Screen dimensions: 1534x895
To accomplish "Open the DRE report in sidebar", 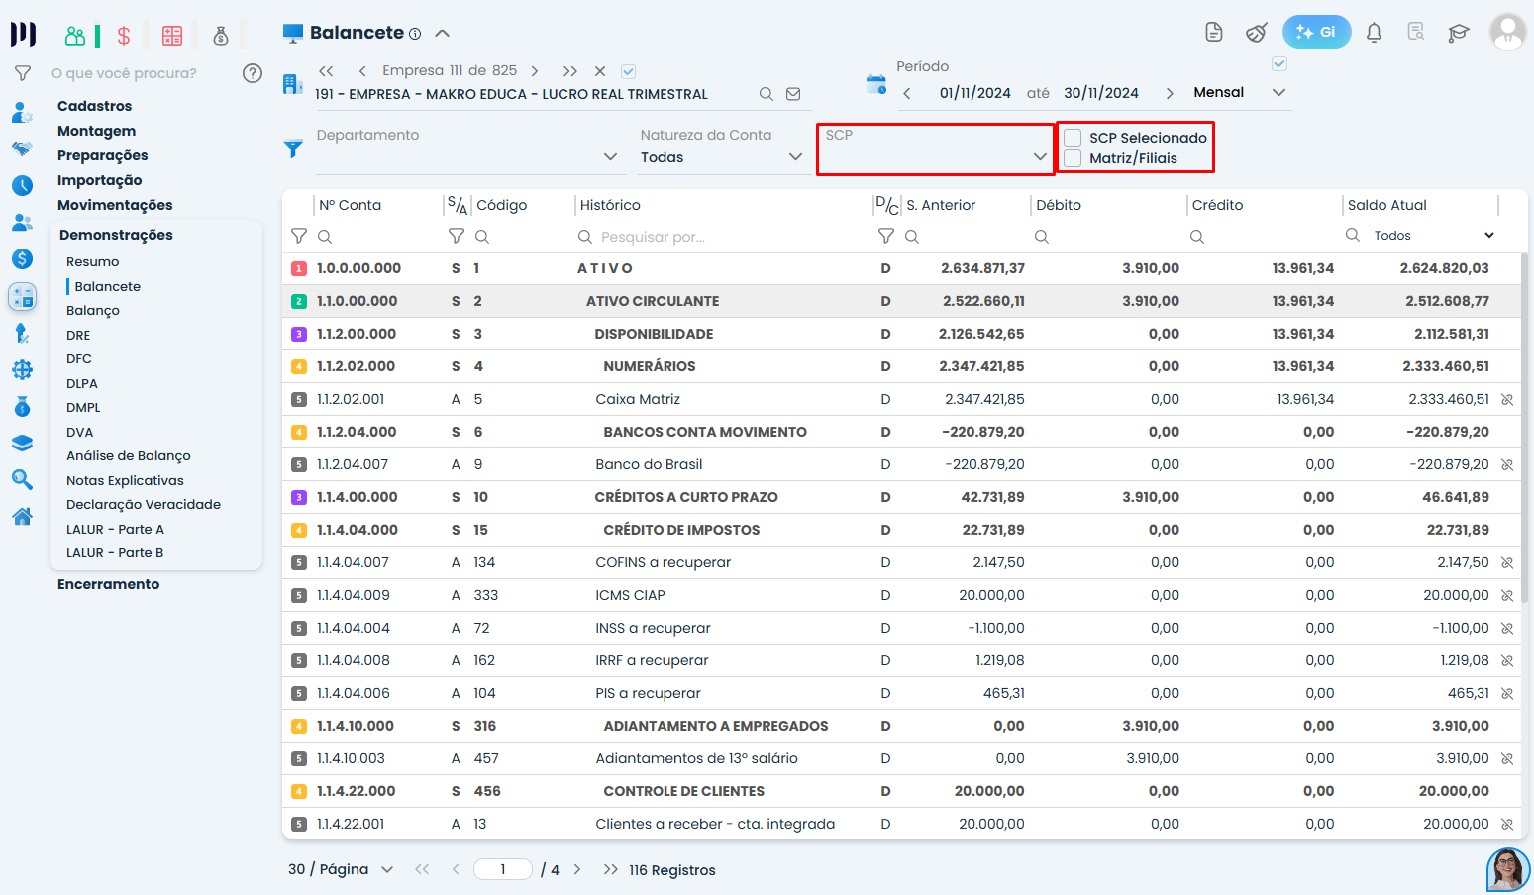I will pyautogui.click(x=78, y=335).
